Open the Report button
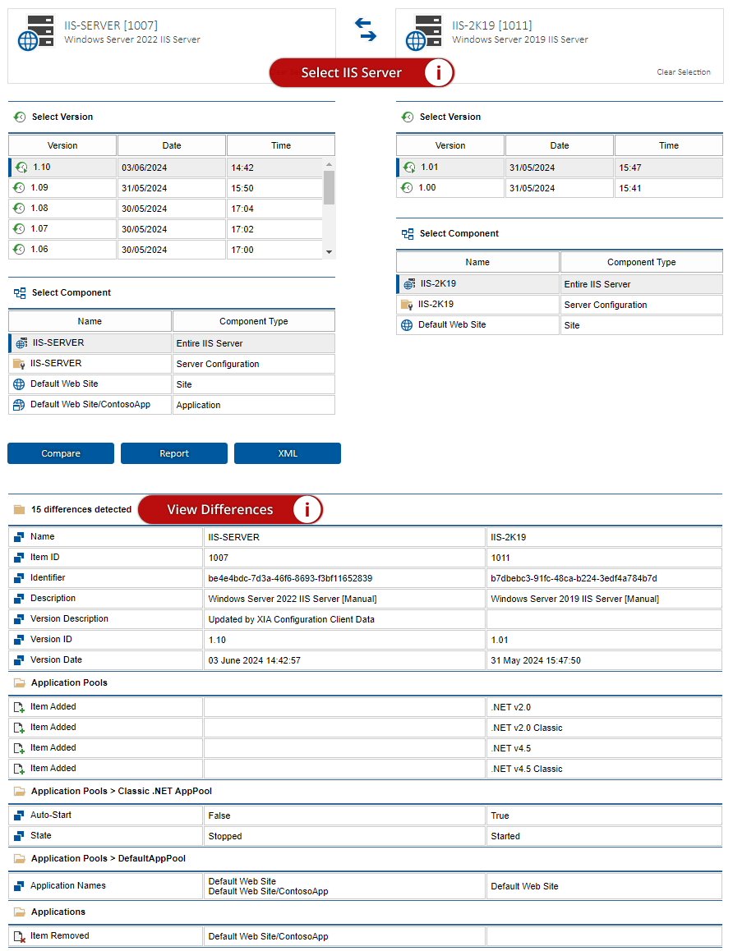The width and height of the screenshot is (733, 951). tap(174, 453)
